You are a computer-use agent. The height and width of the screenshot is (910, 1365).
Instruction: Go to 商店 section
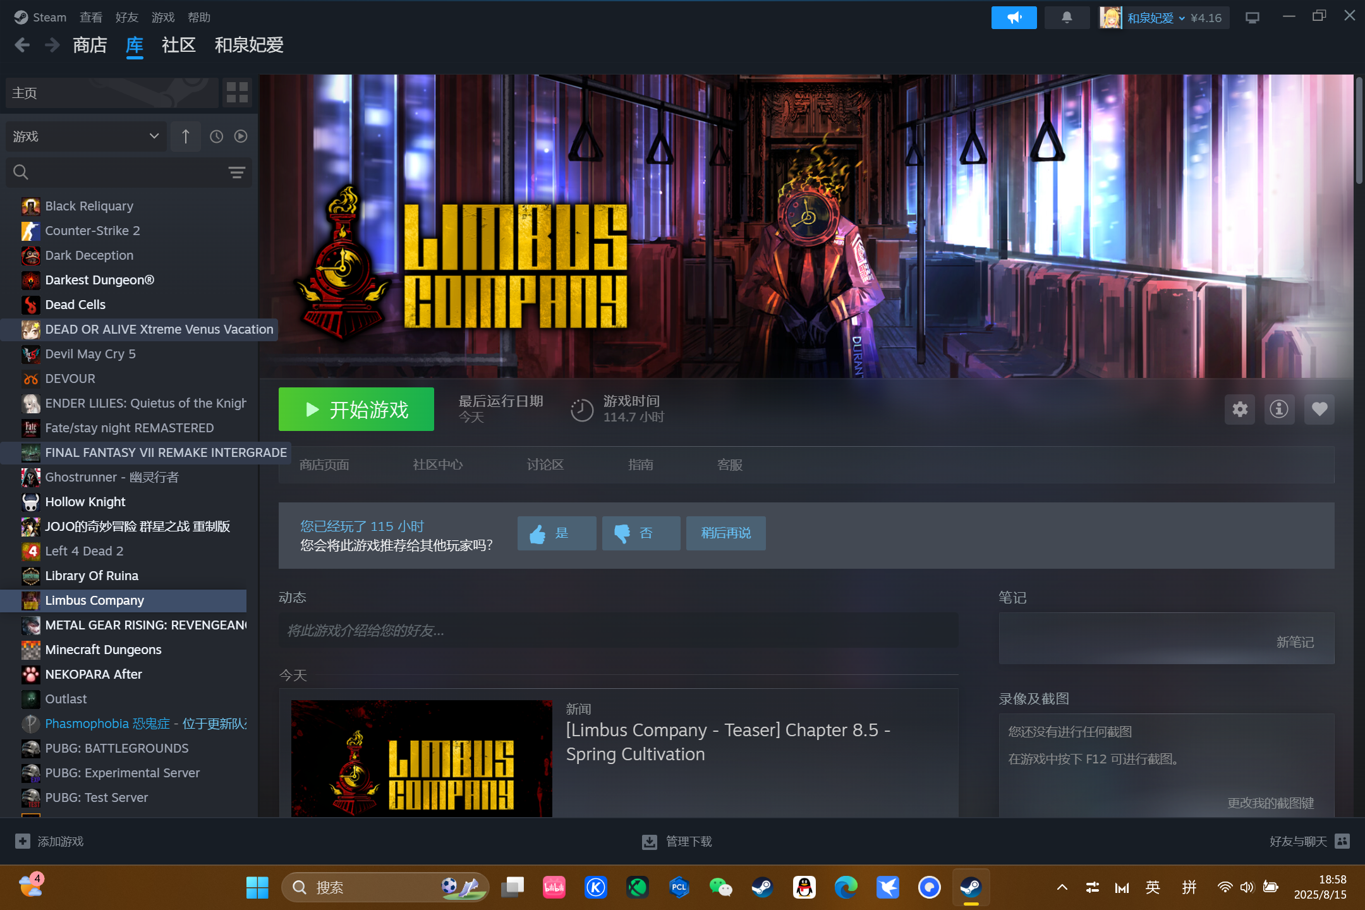(90, 45)
